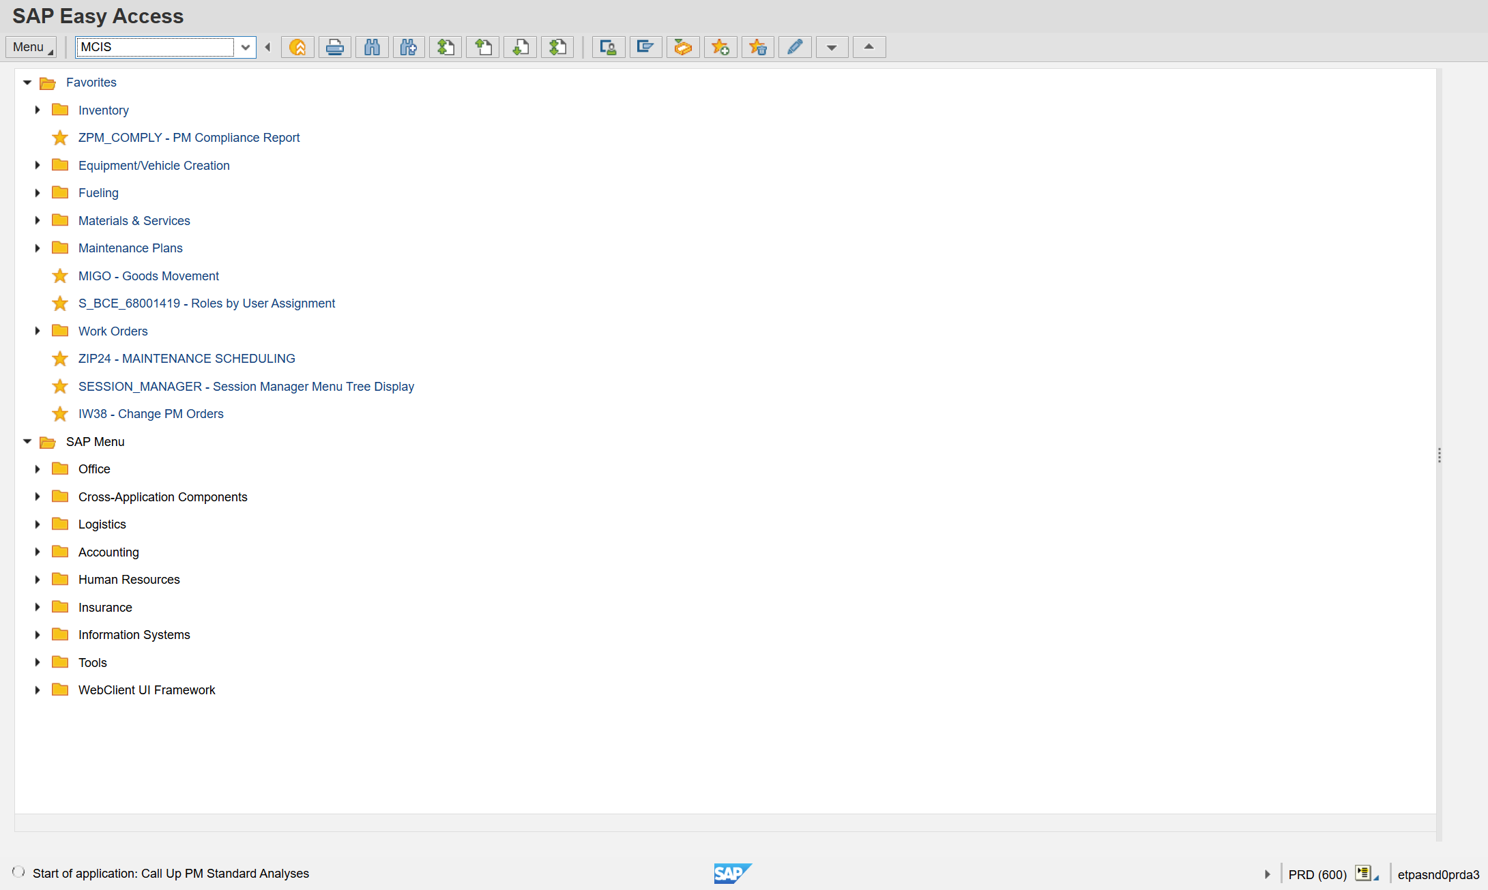Open MIGO - Goods Movement favorite

pos(149,276)
